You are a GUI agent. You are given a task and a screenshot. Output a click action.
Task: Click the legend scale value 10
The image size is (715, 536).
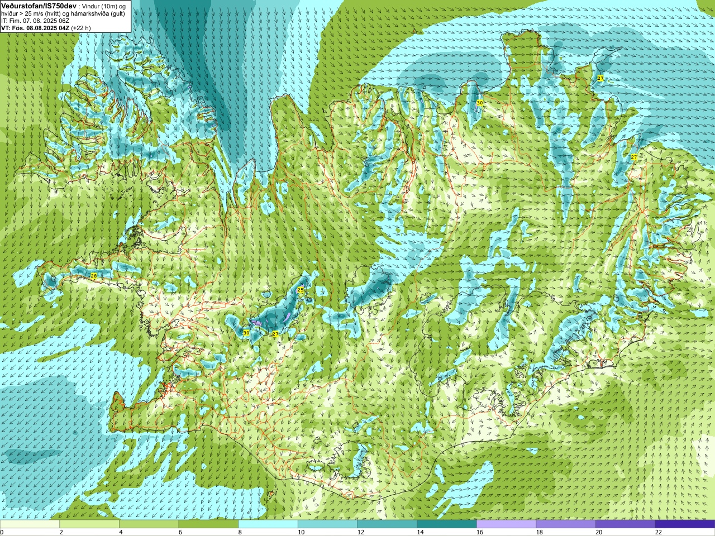click(x=301, y=532)
